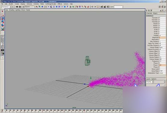
Task: Click the Frequency value field
Action: coord(162,61)
